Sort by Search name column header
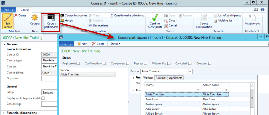This screenshot has width=269, height=115. (215, 85)
